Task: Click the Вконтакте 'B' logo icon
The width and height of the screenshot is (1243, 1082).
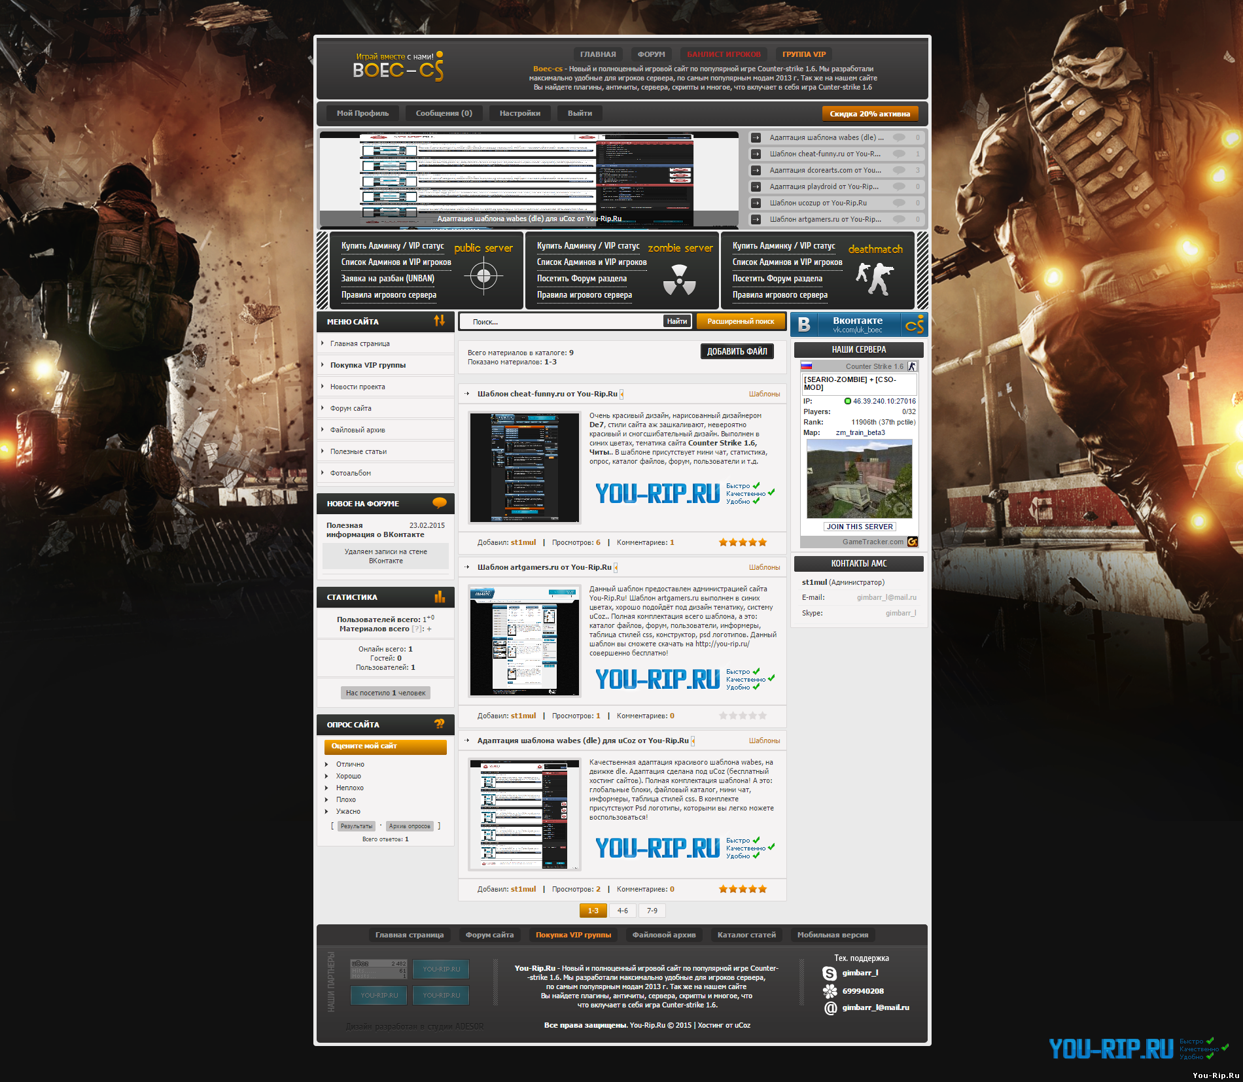Action: coord(804,324)
